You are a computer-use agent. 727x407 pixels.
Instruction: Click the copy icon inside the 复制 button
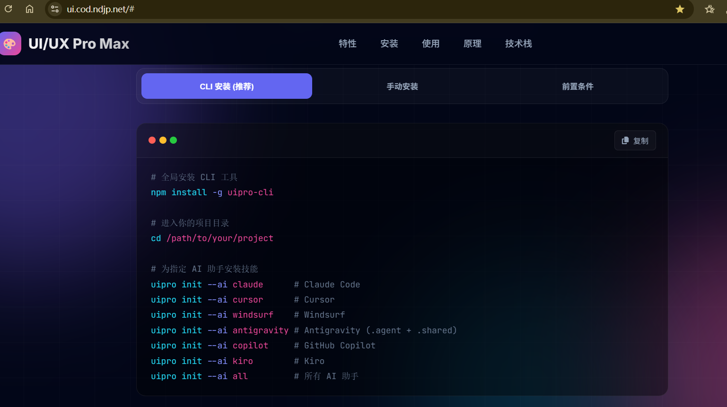point(625,140)
